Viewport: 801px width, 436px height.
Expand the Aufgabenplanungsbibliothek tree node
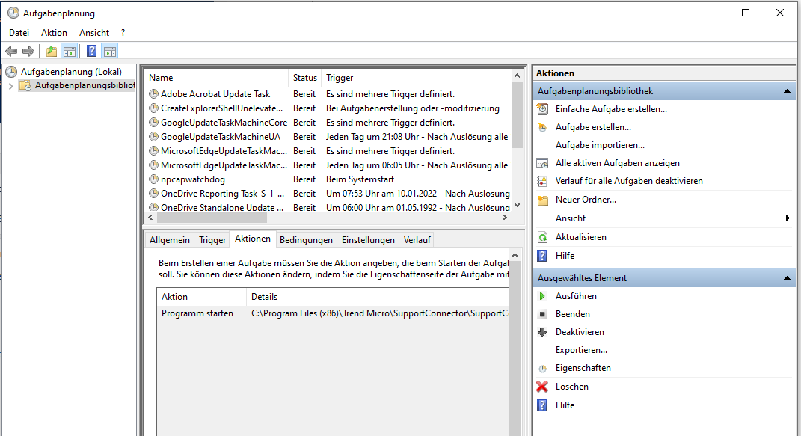(10, 86)
